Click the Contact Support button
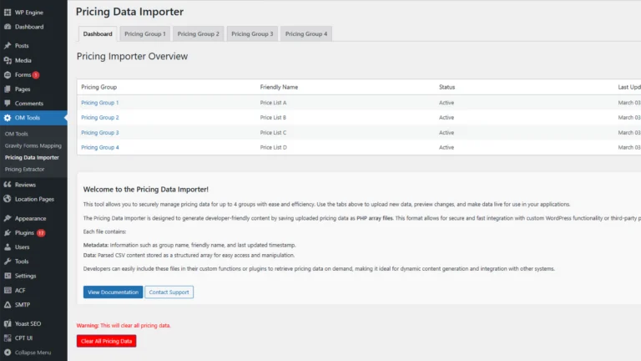 [x=169, y=292]
